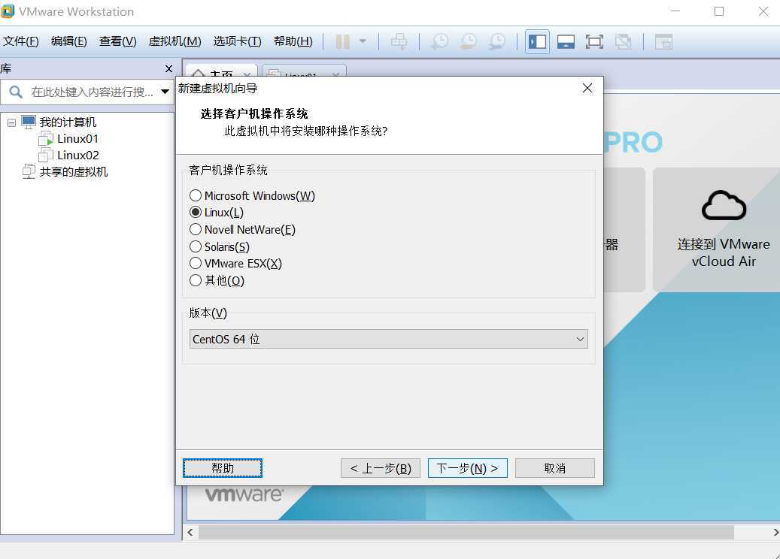Viewport: 780px width, 559px height.
Task: Click the console view toolbar icon
Action: click(663, 42)
